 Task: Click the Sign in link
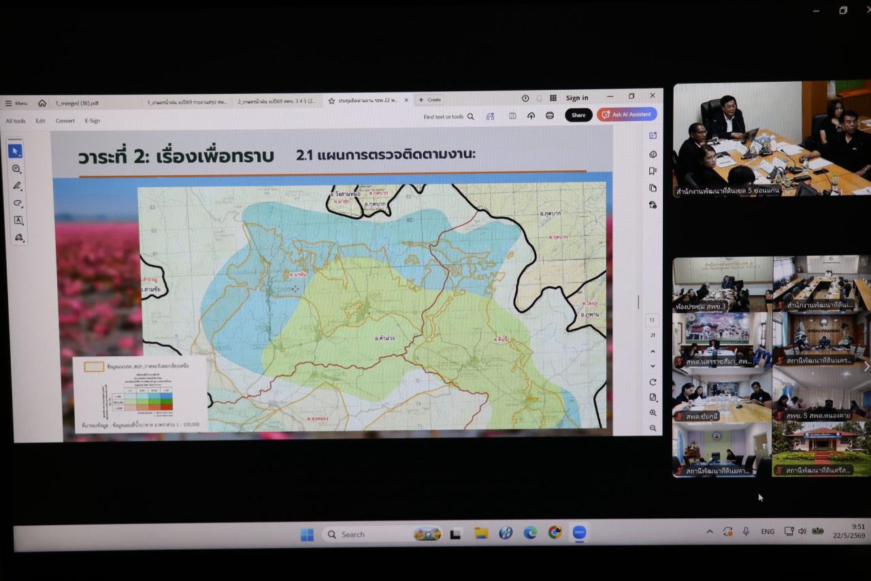[577, 98]
